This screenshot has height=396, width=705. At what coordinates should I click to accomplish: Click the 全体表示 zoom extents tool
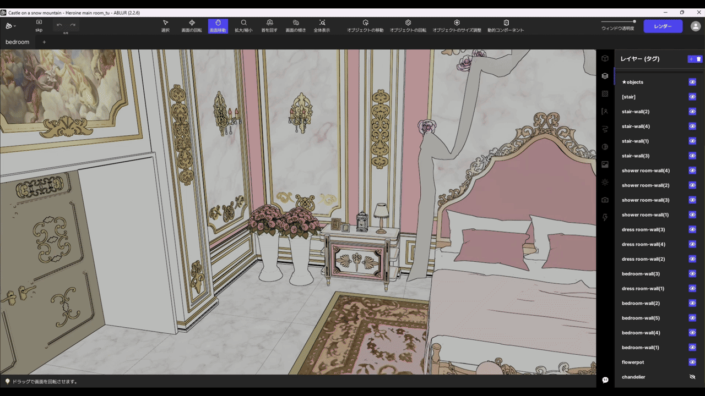[322, 26]
